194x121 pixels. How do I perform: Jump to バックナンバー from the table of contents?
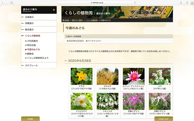pyautogui.click(x=95, y=41)
